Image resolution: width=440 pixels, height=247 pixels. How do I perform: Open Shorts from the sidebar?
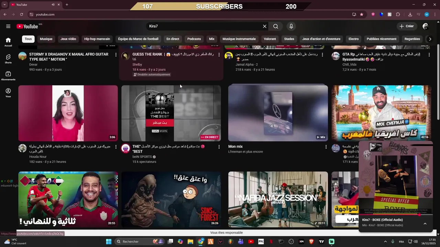coord(8,59)
